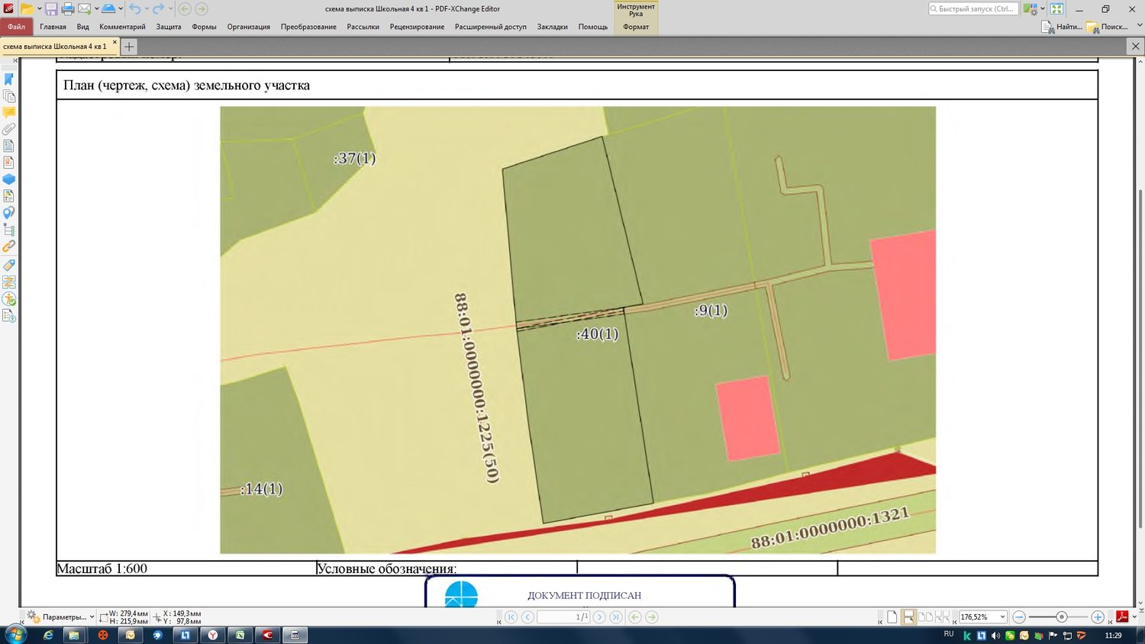This screenshot has height=644, width=1145.
Task: Open the Параметры options dropdown in the status bar
Action: [x=61, y=617]
